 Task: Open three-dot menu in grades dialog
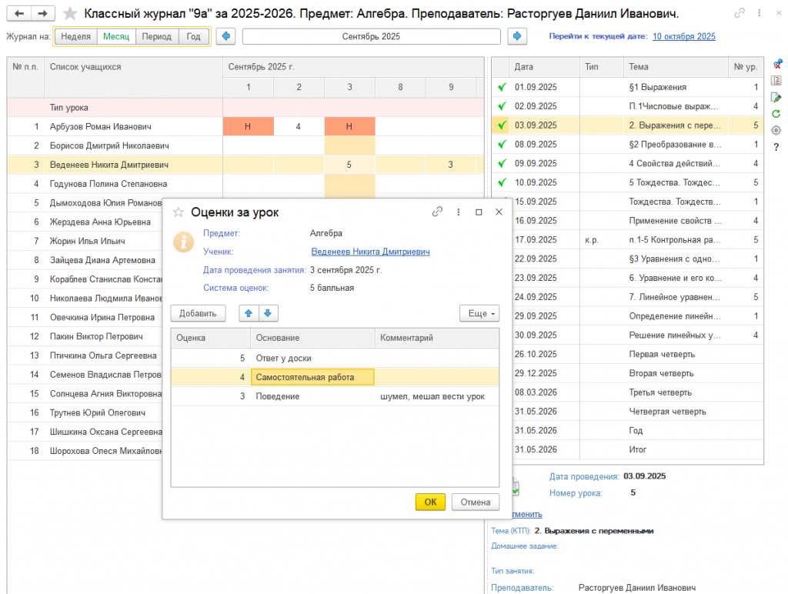[459, 212]
